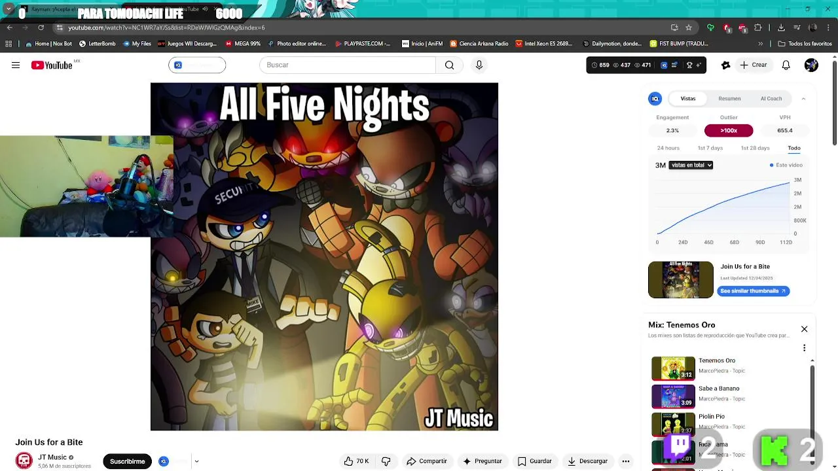The height and width of the screenshot is (471, 838).
Task: Click the Compartir button
Action: tap(426, 461)
